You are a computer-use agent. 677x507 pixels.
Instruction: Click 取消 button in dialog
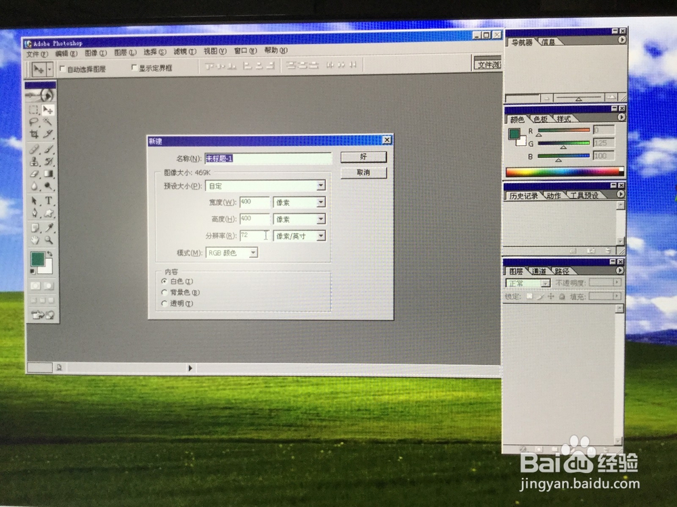pos(364,172)
